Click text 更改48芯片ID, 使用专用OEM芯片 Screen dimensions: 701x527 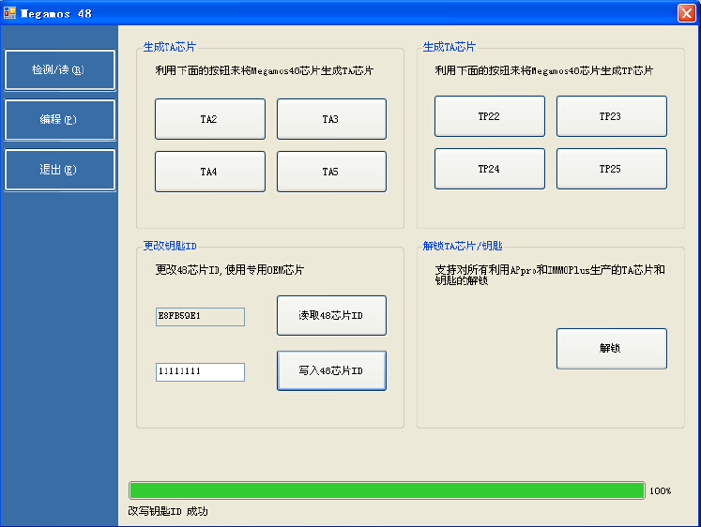point(230,270)
